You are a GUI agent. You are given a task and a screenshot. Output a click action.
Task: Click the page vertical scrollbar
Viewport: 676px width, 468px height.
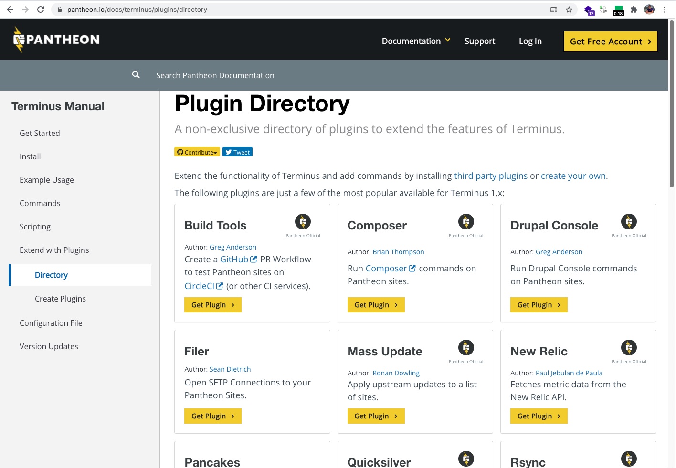672,103
